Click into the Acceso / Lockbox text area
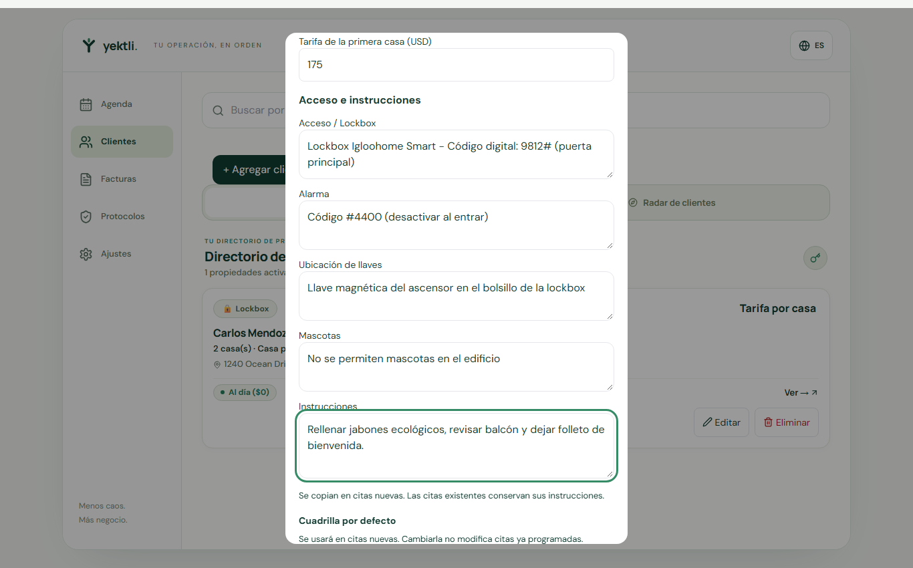Screen dimensions: 913x568 (x=456, y=154)
